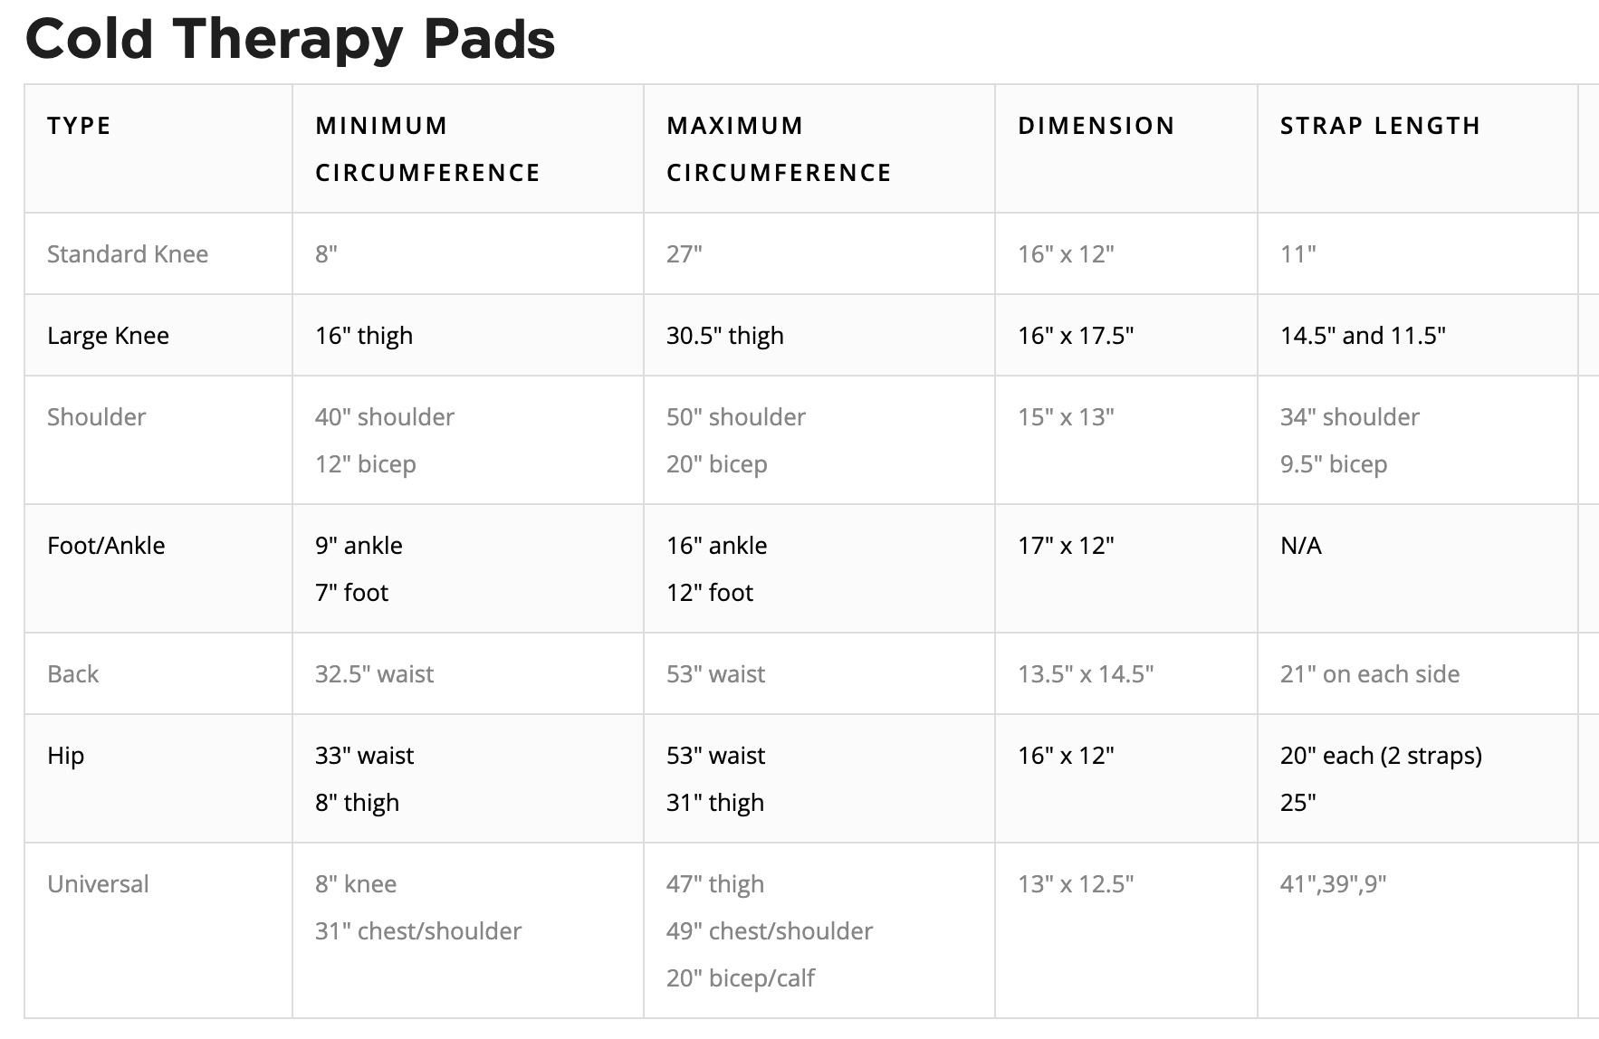Select the Universal strap length 41",39",9"
The width and height of the screenshot is (1599, 1039).
[1333, 884]
